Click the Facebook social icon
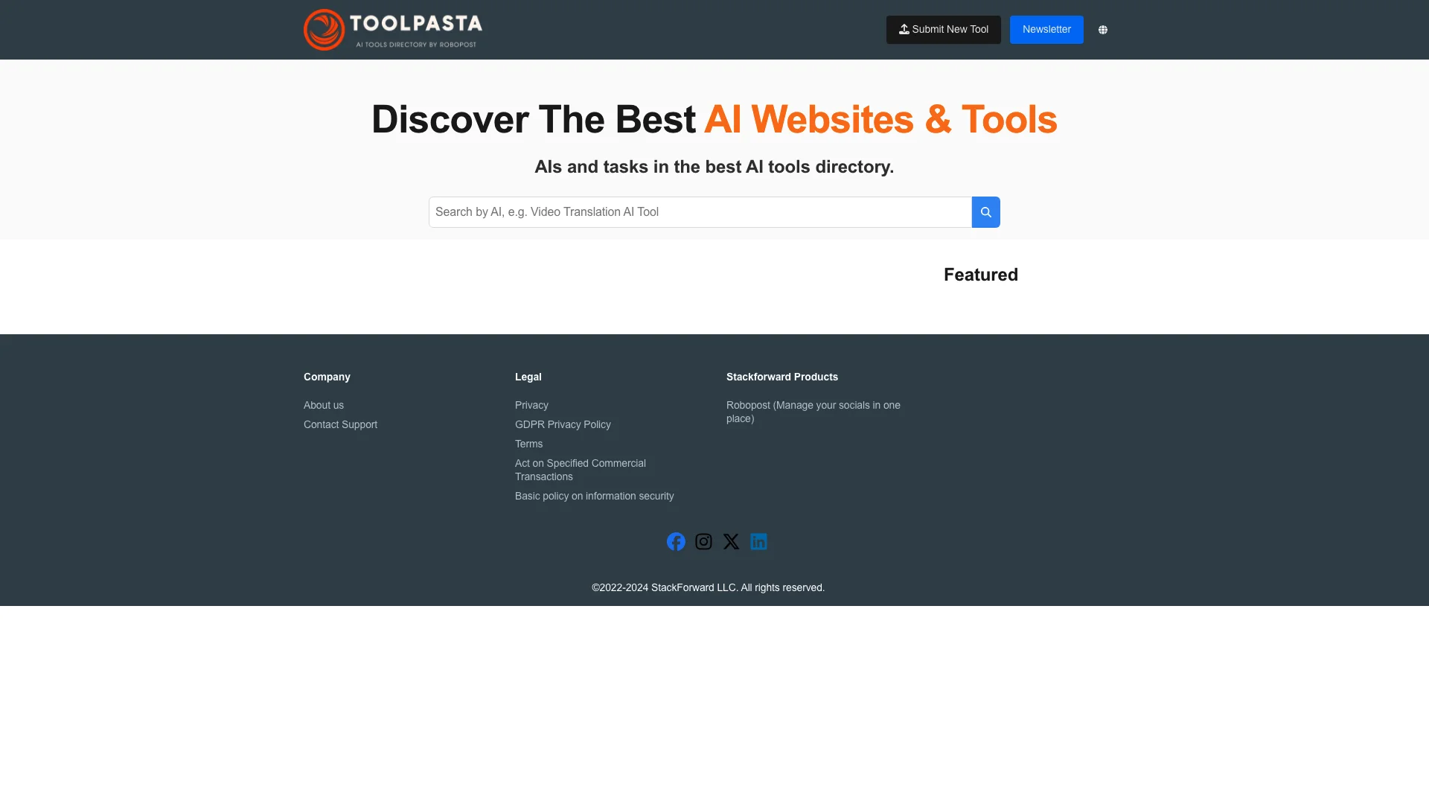This screenshot has height=804, width=1429. (677, 541)
